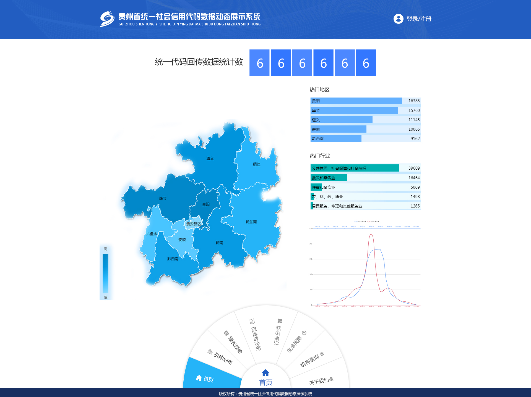Click the 批发和零售业 industry bar
This screenshot has height=397, width=531.
point(329,178)
